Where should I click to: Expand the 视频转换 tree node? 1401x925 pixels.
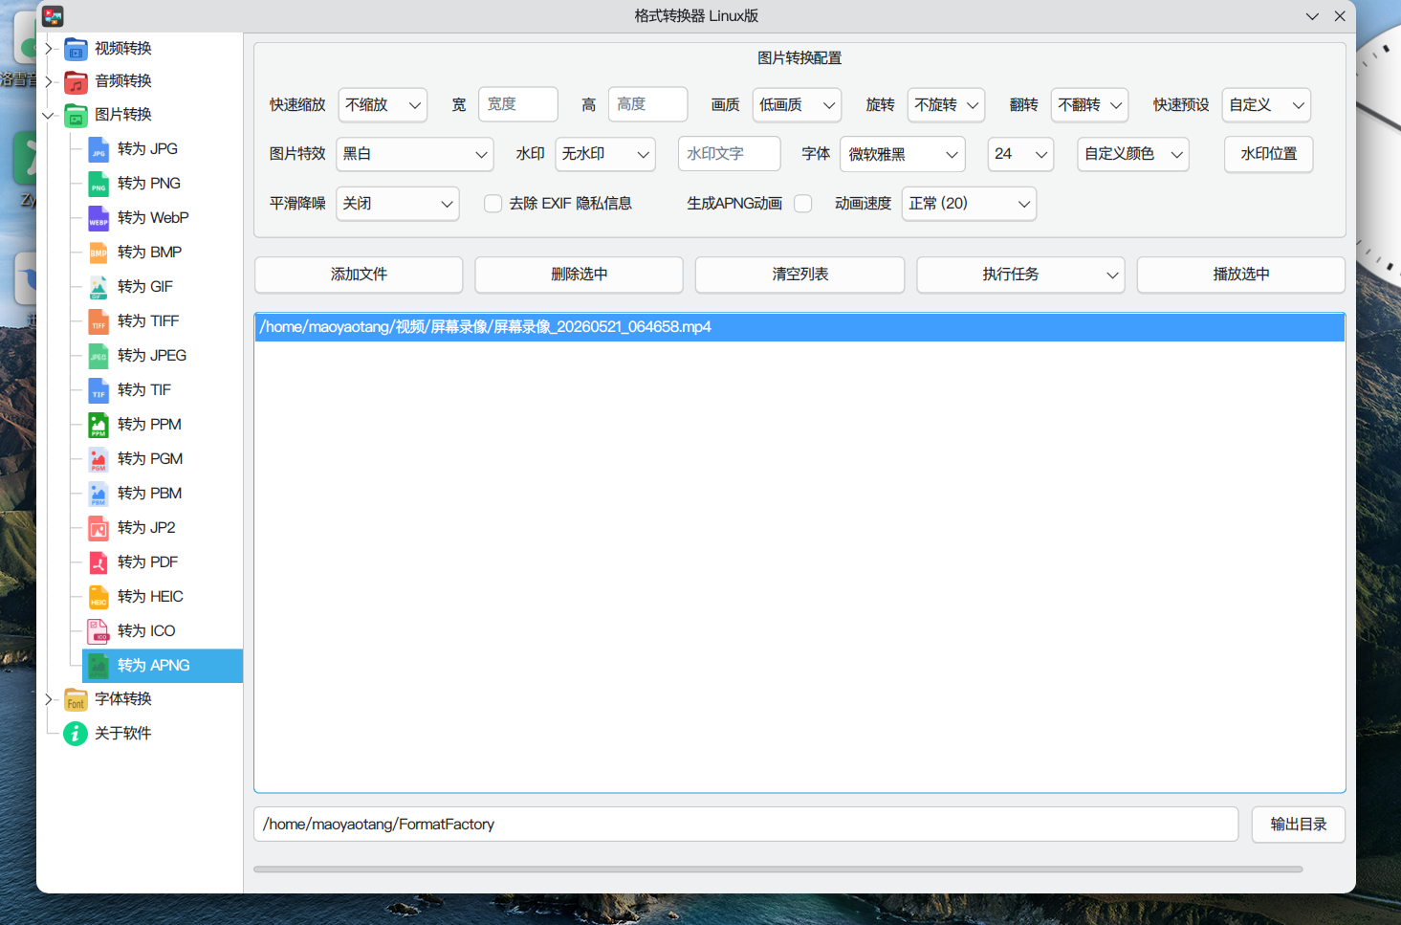48,49
